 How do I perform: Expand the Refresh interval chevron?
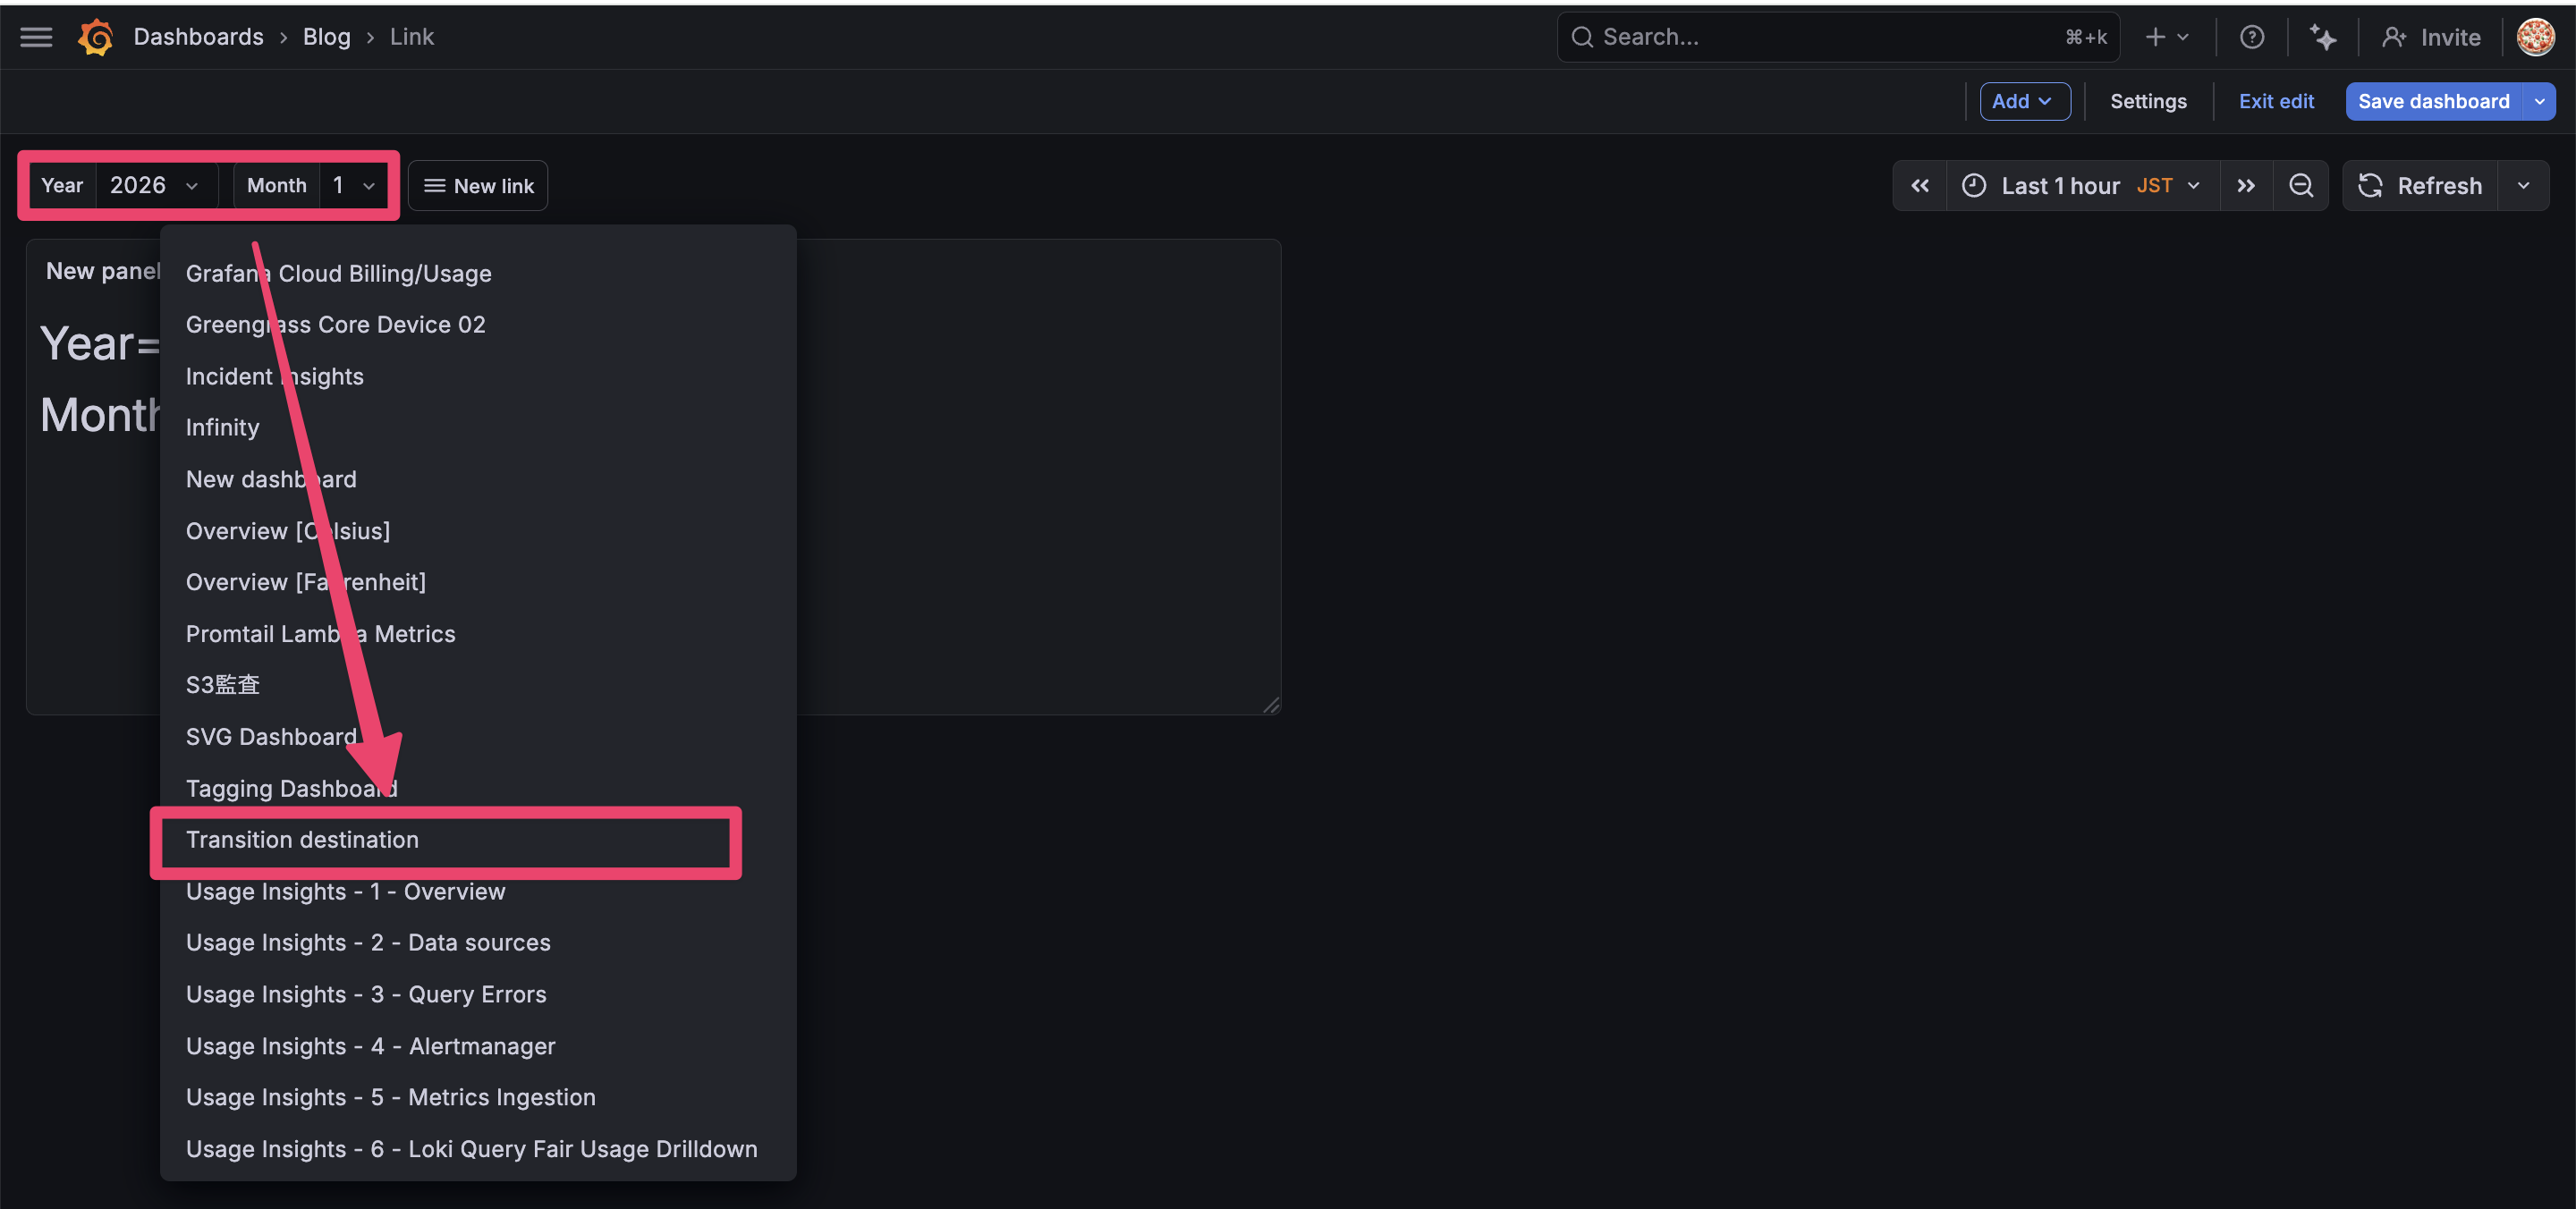[2524, 185]
